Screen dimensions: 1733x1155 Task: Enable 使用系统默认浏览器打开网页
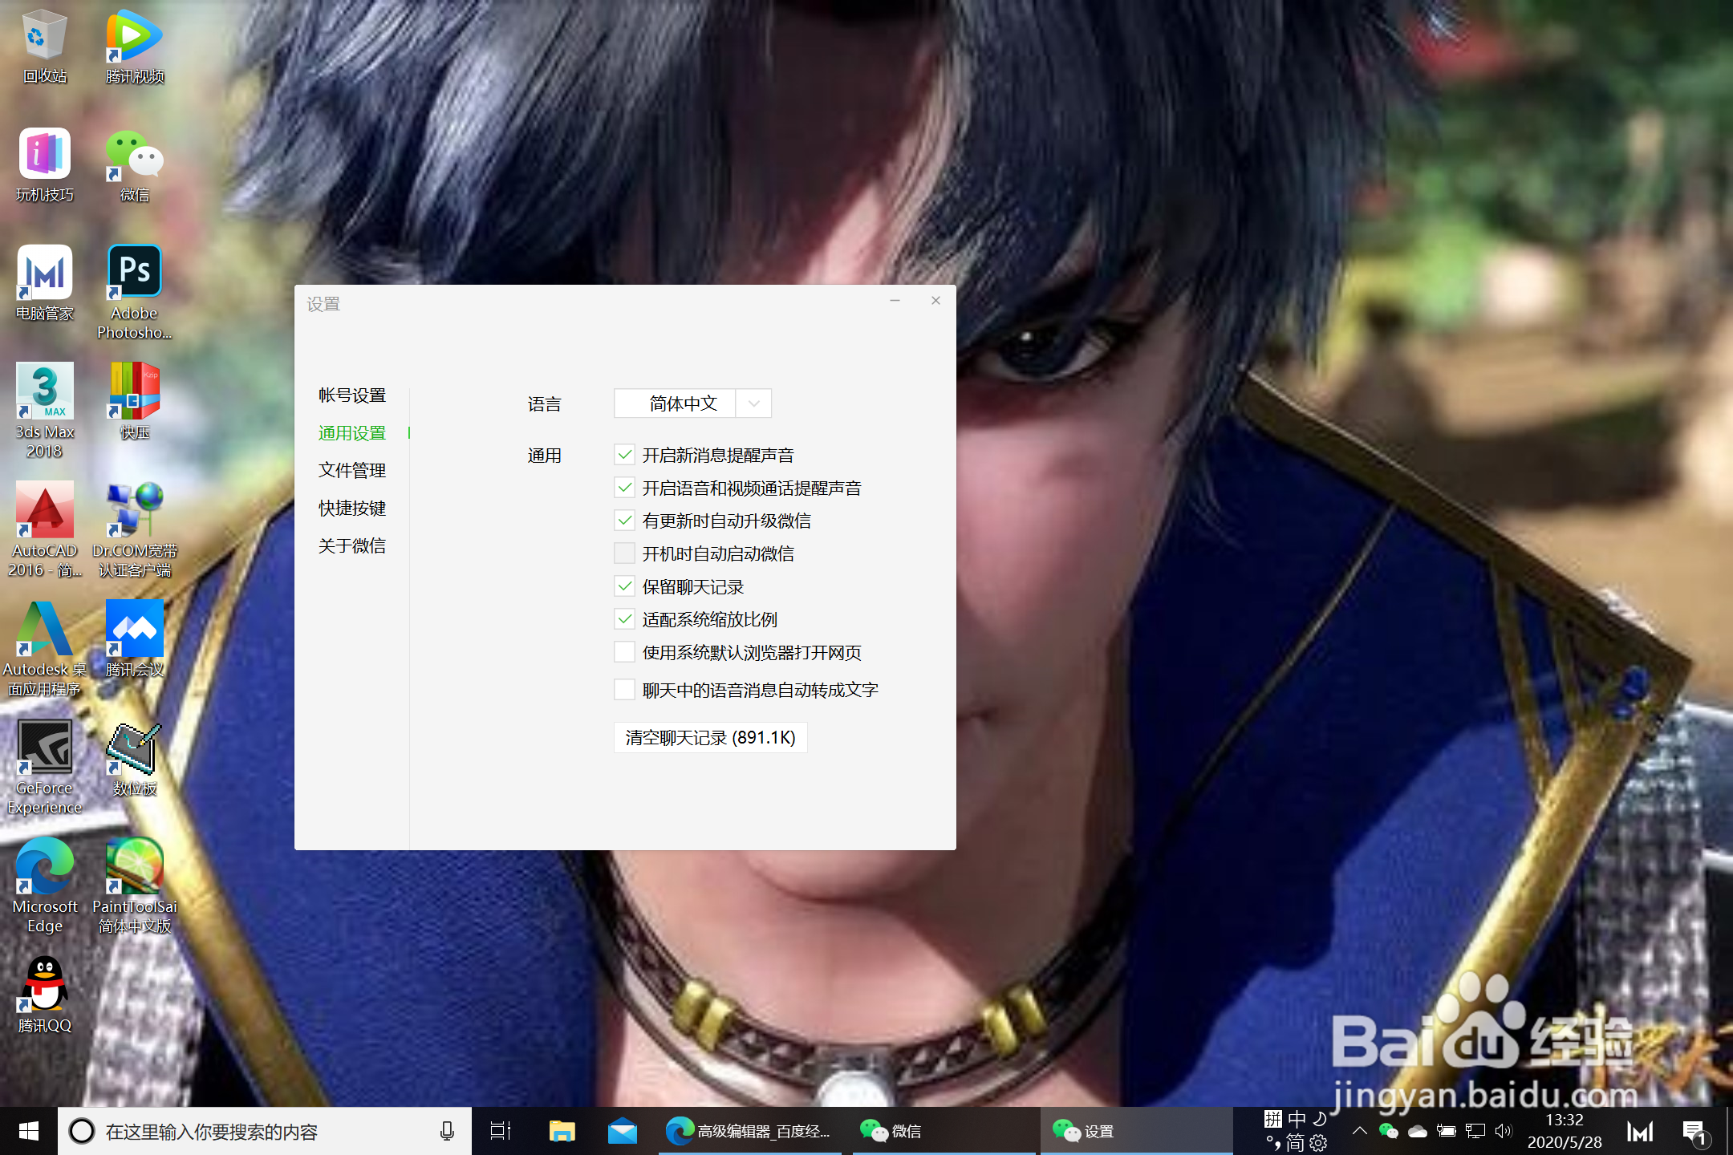pos(624,652)
